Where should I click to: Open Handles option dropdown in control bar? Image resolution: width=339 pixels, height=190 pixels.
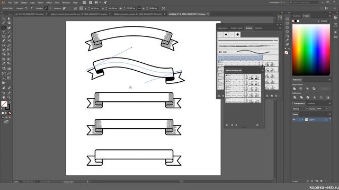click(50, 8)
